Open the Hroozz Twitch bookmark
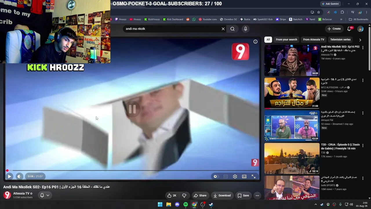The height and width of the screenshot is (209, 371). [121, 19]
